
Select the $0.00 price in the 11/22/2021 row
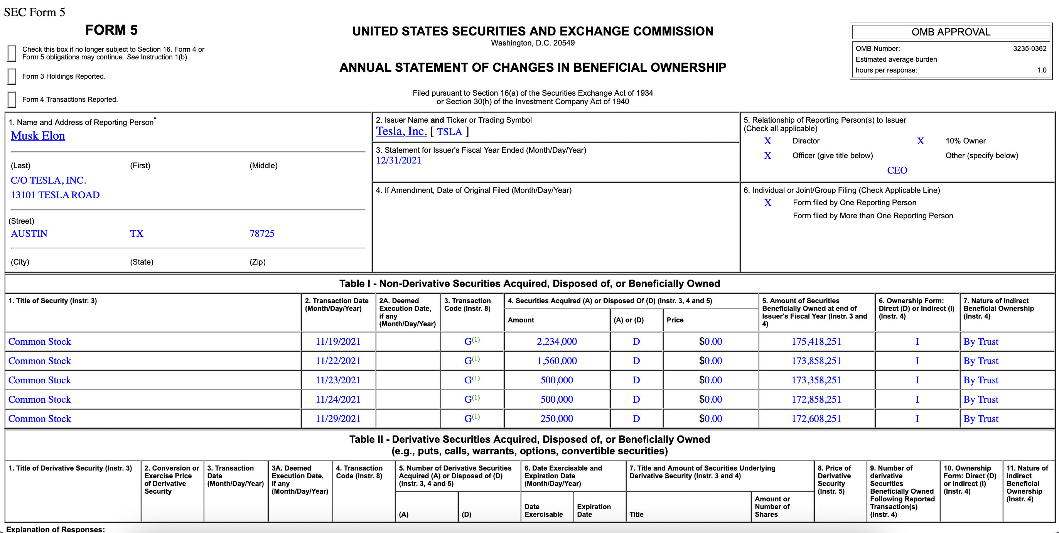tap(710, 361)
